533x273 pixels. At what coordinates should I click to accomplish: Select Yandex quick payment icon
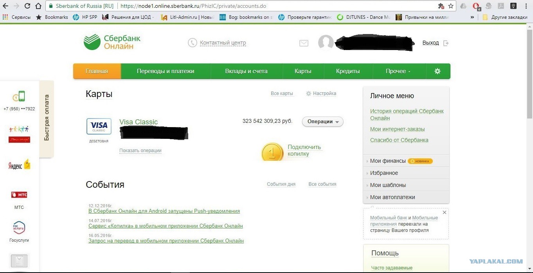[x=19, y=165]
